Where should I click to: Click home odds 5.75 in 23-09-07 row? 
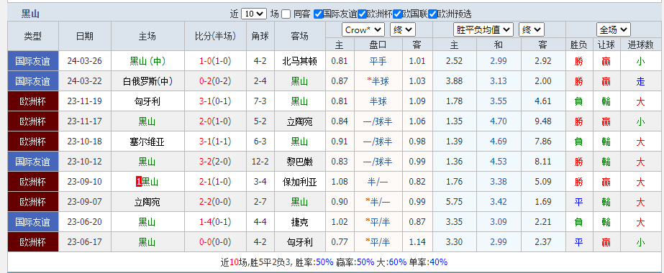[x=455, y=203]
